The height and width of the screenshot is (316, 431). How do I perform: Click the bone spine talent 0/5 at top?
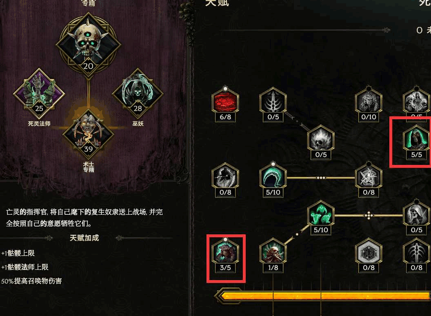pyautogui.click(x=273, y=101)
